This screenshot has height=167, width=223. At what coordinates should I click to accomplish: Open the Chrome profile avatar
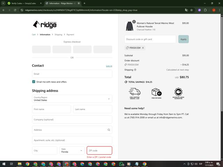point(214,10)
